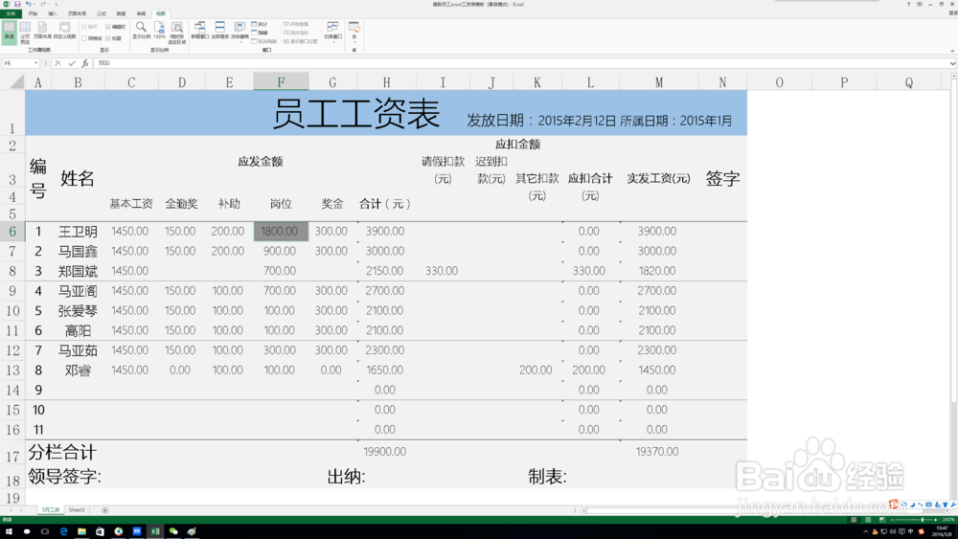Collapse the ribbon with the caret
Image resolution: width=958 pixels, height=539 pixels.
(x=952, y=51)
